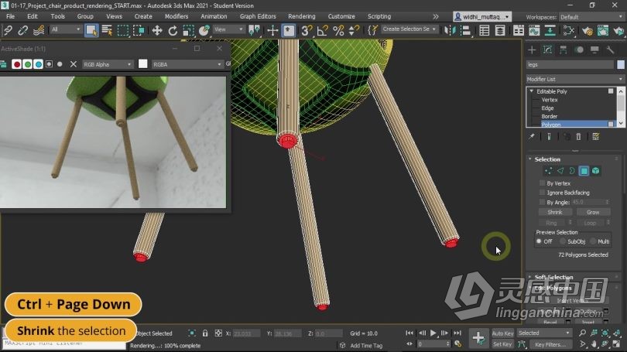Image resolution: width=627 pixels, height=352 pixels.
Task: Toggle the Angle Snap icon
Action: tap(322, 30)
